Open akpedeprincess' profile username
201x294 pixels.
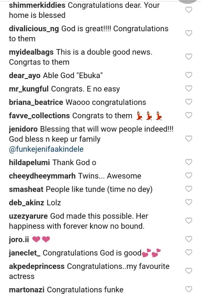pyautogui.click(x=37, y=266)
